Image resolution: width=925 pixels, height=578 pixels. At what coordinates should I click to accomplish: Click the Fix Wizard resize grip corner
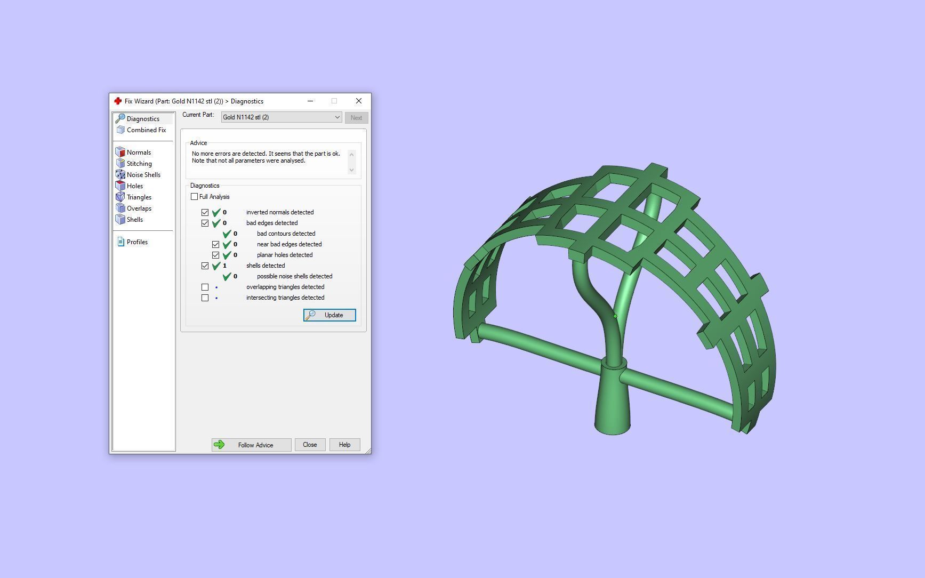pos(367,451)
